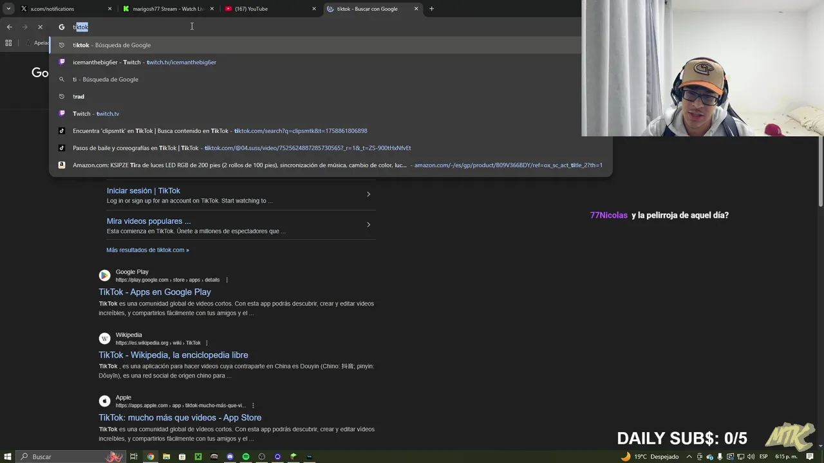Click the TikTok icon beside 'Pasos de baile' suggestion
The image size is (824, 463).
62,148
